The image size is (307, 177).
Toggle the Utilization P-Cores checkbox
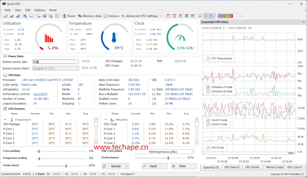[208, 87]
